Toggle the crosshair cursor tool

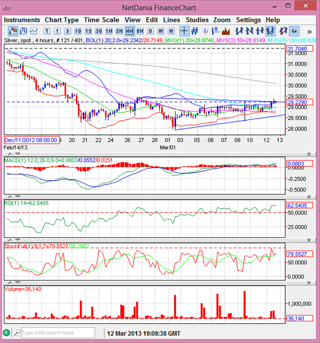click(184, 31)
